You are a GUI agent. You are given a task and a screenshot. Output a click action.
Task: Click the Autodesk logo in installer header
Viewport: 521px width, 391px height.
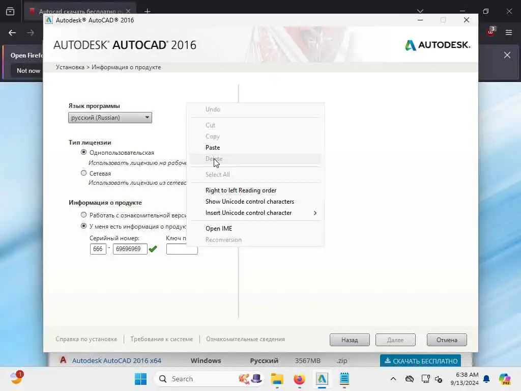[x=437, y=45]
